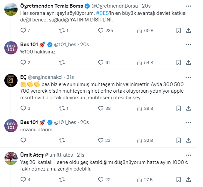This screenshot has height=187, width=203.
Task: Like Ögretmenden Temiz Borsa's tweet
Action: click(101, 30)
